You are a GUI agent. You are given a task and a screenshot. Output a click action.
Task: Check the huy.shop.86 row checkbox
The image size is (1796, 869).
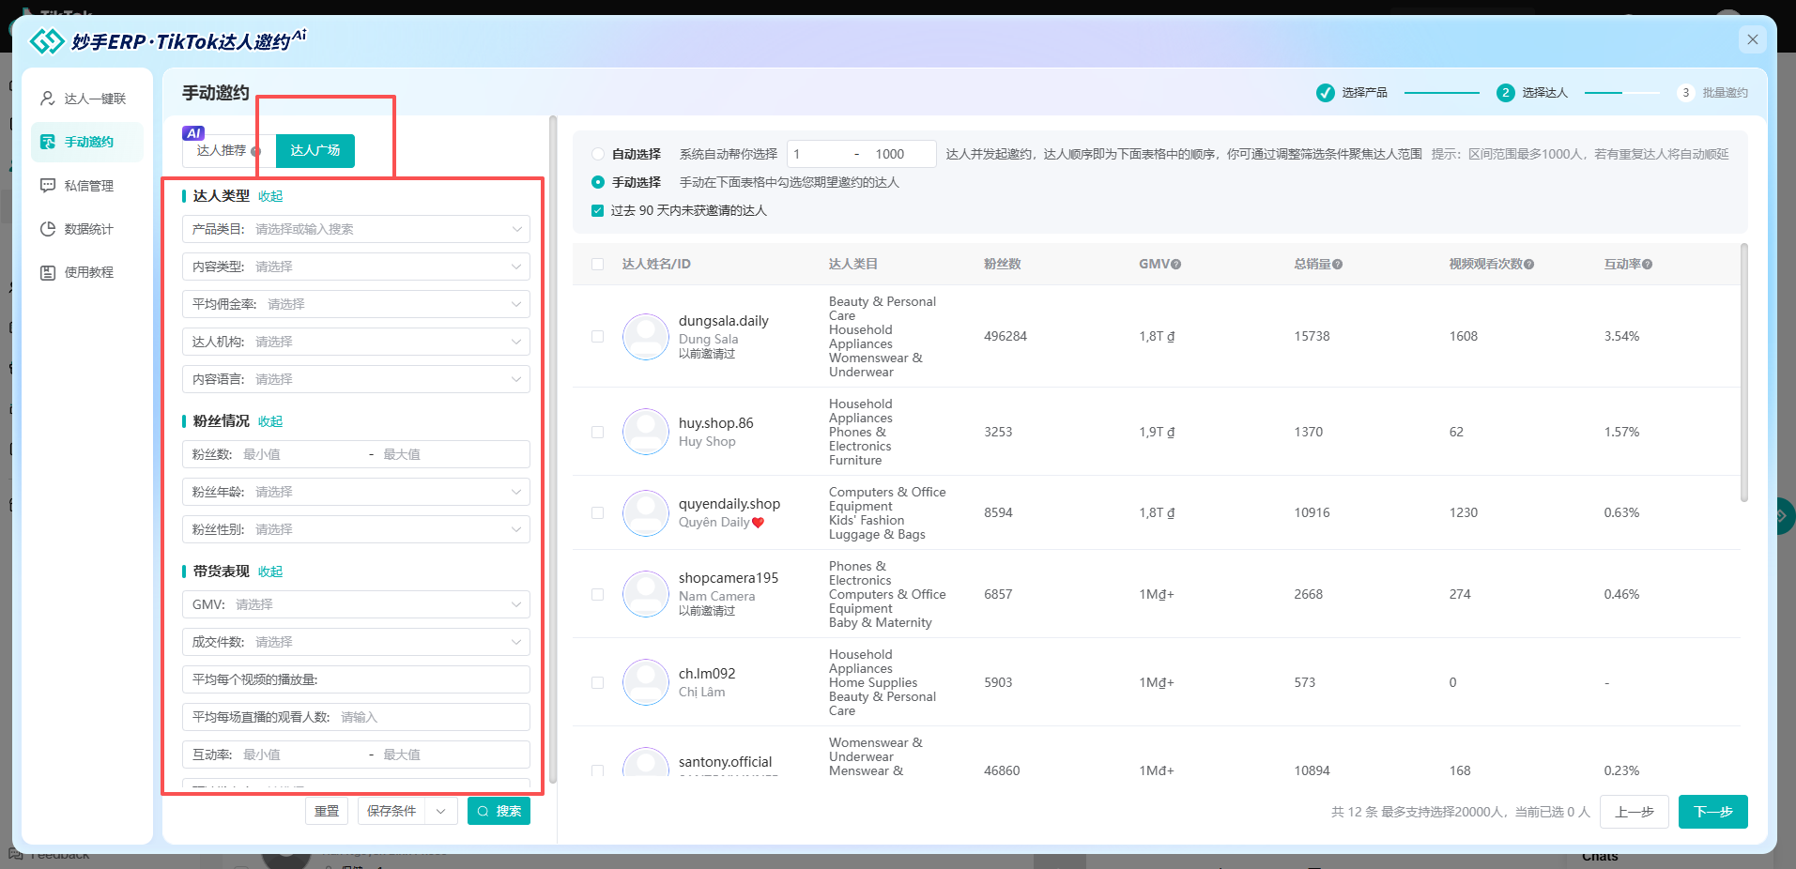tap(597, 432)
